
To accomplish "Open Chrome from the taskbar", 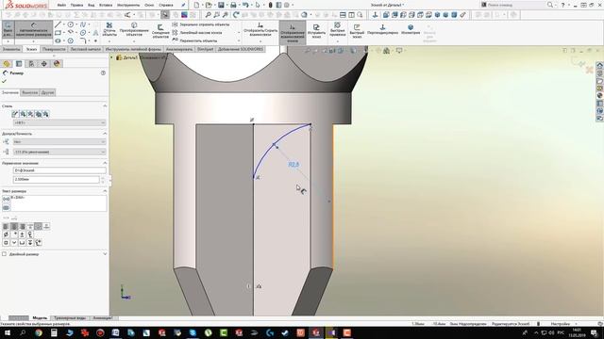I will coord(39,332).
